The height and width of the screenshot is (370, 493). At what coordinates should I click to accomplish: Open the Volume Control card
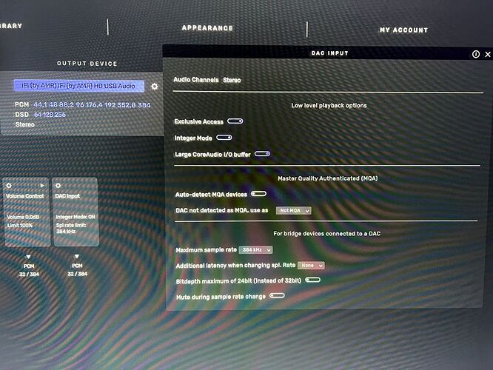coord(27,212)
